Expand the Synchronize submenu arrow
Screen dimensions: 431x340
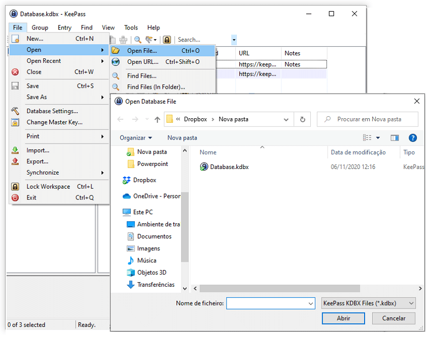pyautogui.click(x=102, y=173)
